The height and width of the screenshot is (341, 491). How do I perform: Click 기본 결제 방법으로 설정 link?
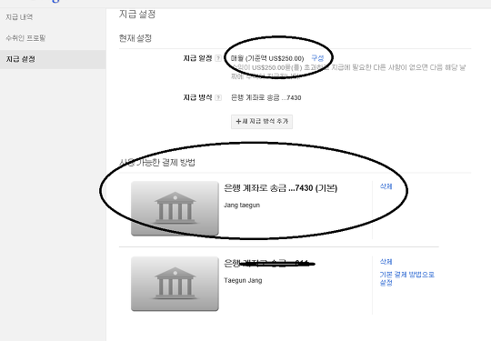point(406,278)
